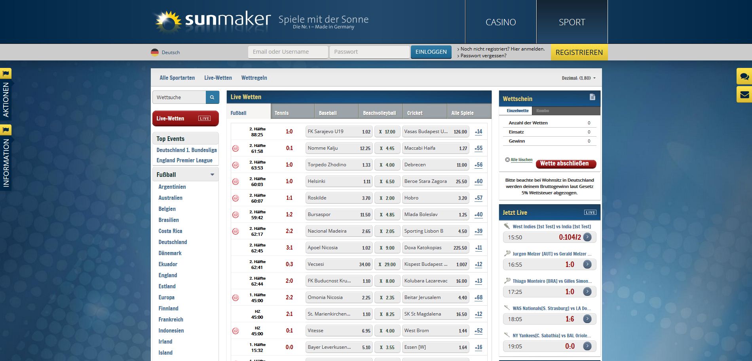The height and width of the screenshot is (361, 752).
Task: Open England Premier League top event
Action: click(x=184, y=160)
